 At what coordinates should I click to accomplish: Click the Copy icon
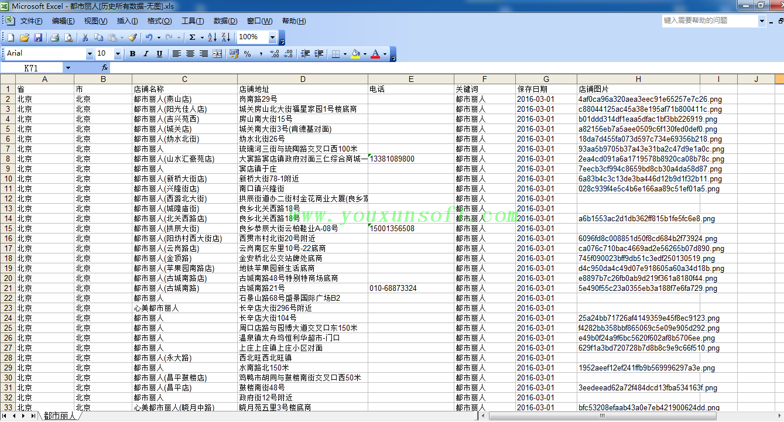pos(98,37)
